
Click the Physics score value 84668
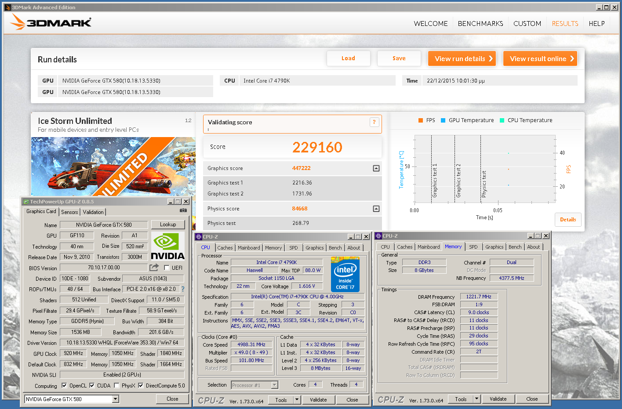coord(300,209)
